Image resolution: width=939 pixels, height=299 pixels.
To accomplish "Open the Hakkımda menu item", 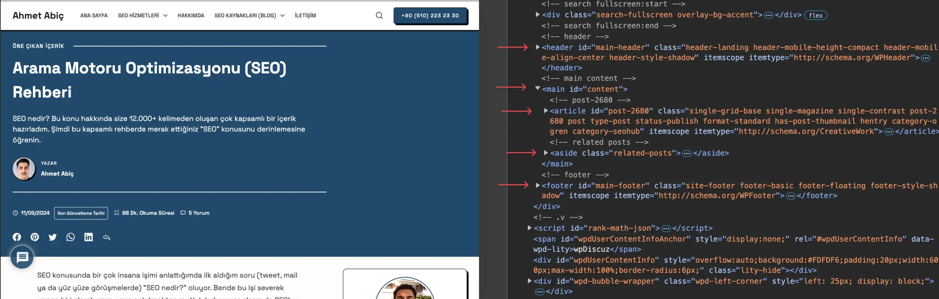I will tap(191, 15).
